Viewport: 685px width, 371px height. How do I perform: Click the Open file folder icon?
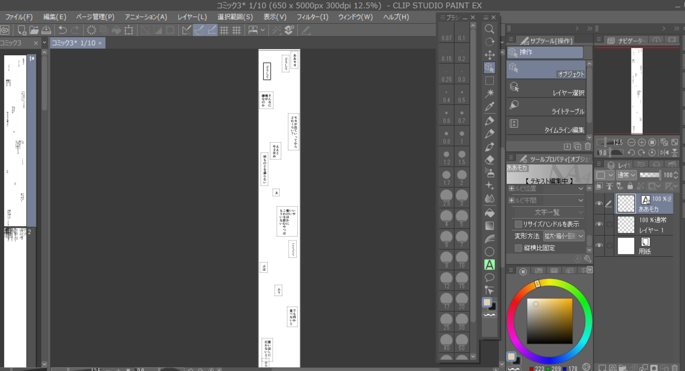pos(34,30)
